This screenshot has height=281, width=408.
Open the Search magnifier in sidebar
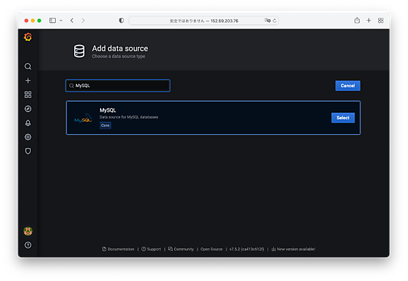point(28,67)
